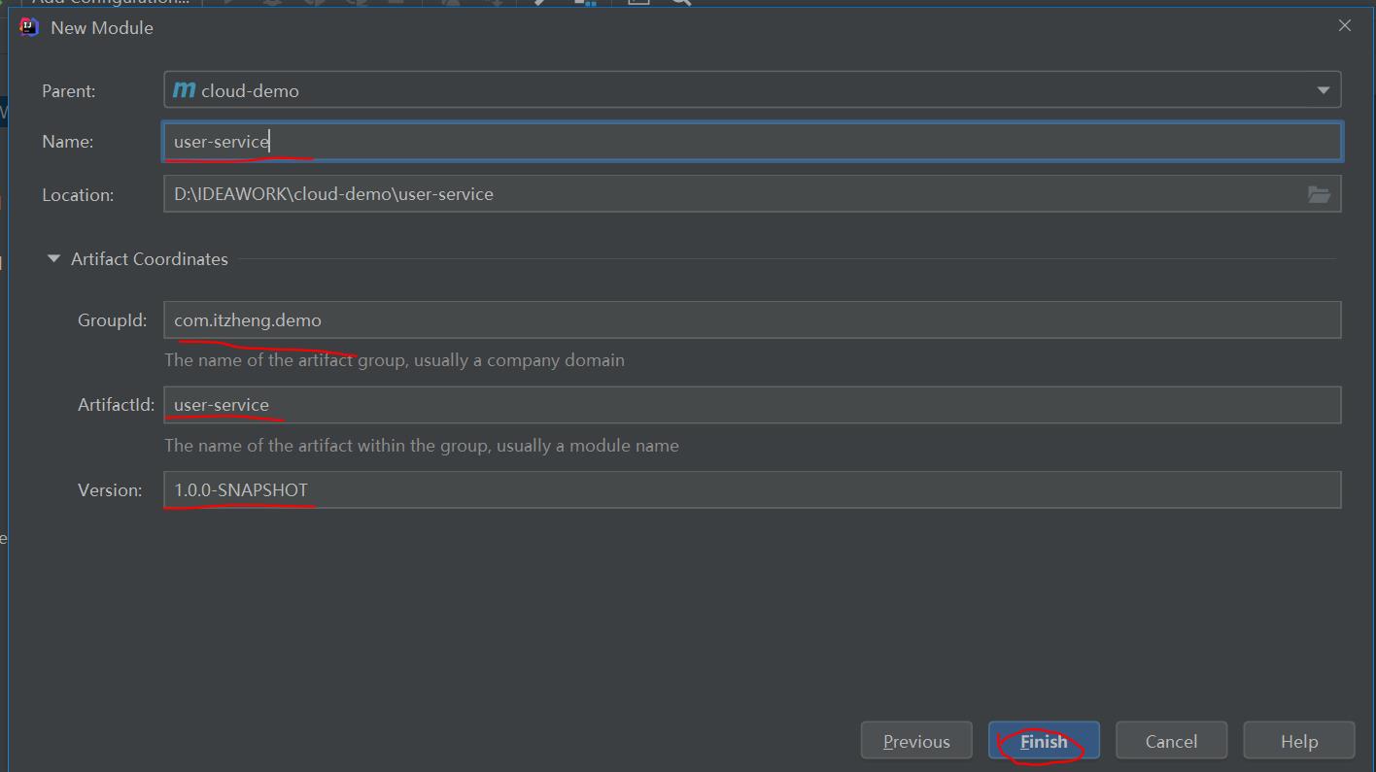Collapse the Artifact Coordinates section
The width and height of the screenshot is (1376, 772).
pos(54,259)
